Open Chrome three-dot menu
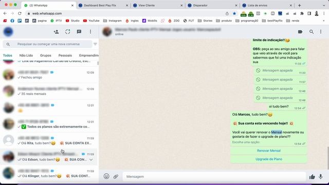 pos(324,13)
